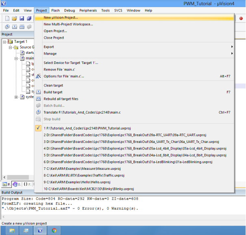Choose New µVision Project menu entry

pos(61,18)
